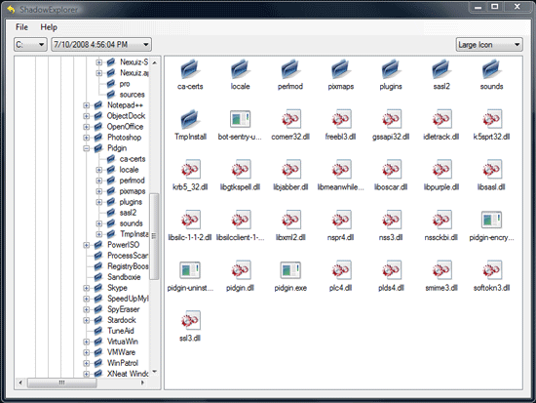
Task: Click the tree's horizontal scrollbar right arrow
Action: [143, 383]
